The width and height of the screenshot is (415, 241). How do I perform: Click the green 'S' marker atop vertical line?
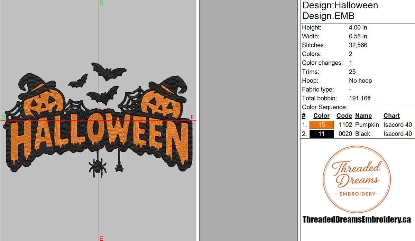101,3
